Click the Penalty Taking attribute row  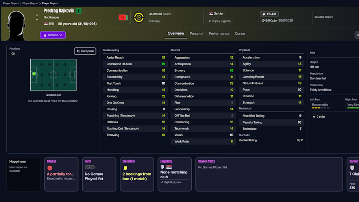point(271,122)
